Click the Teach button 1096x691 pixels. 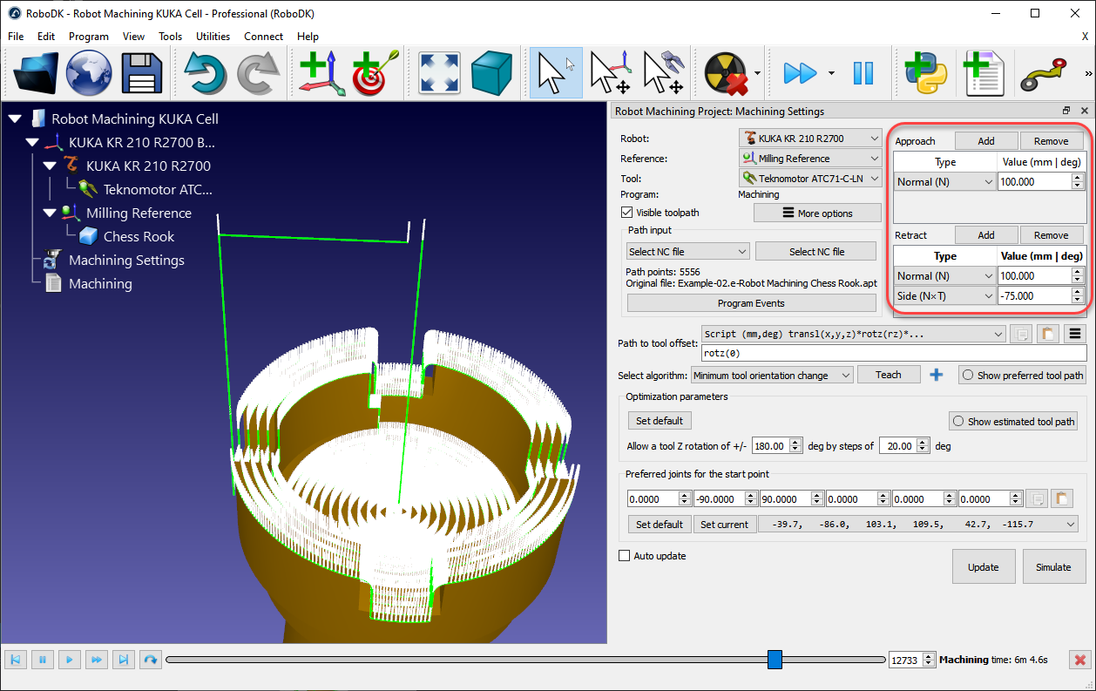pyautogui.click(x=889, y=374)
